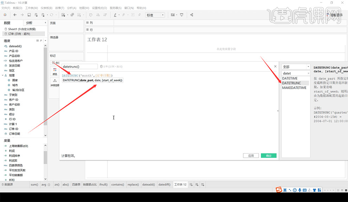
Task: Sort descending using the toolbar icon
Action: (x=105, y=15)
